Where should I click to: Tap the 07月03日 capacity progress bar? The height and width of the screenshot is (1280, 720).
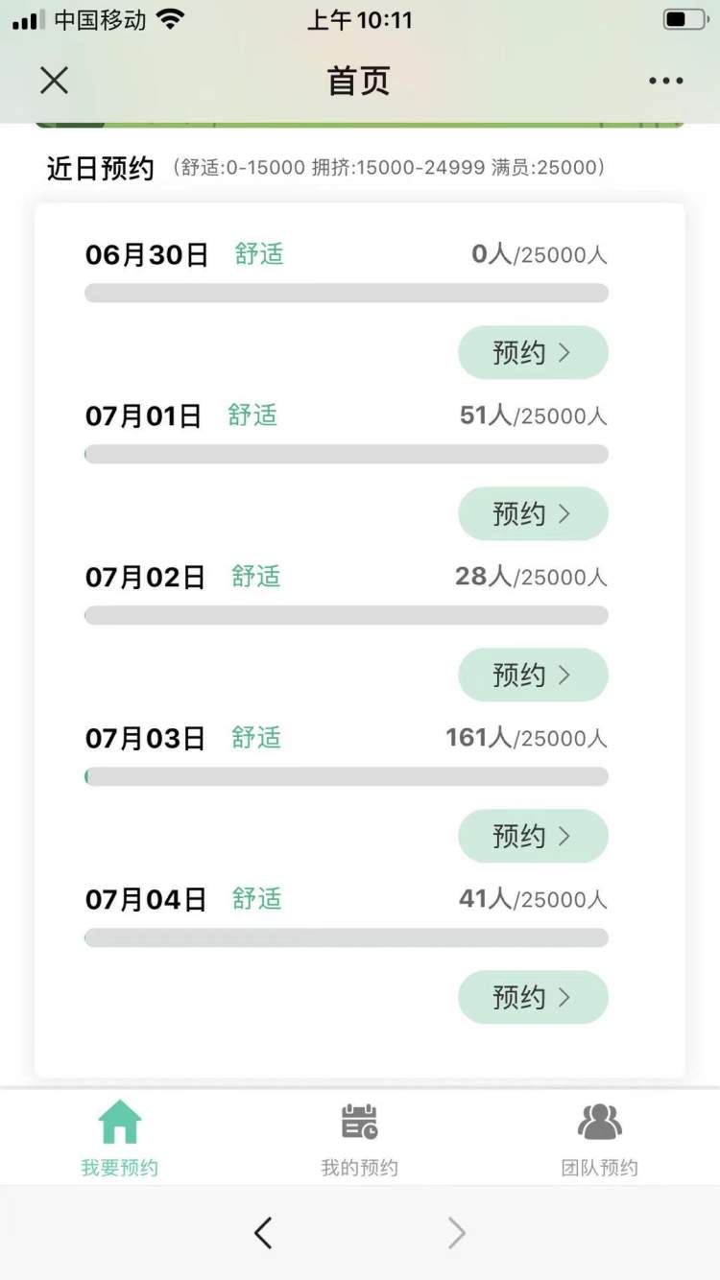pos(347,776)
